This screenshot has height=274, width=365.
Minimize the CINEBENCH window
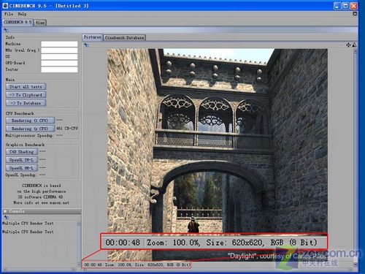(337, 6)
